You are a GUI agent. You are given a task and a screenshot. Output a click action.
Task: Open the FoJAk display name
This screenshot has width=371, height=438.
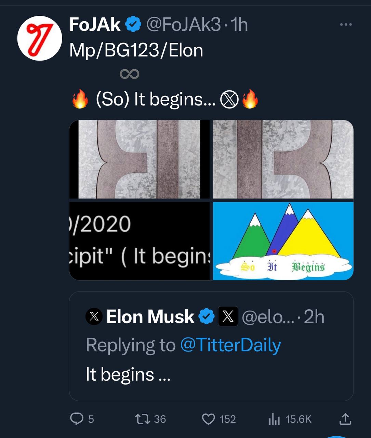[x=95, y=25]
